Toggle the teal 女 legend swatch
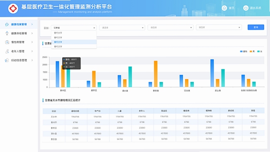 (x=258, y=51)
